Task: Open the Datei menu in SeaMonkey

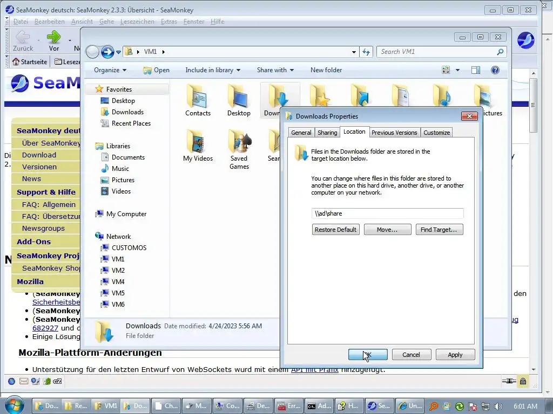Action: [x=21, y=22]
